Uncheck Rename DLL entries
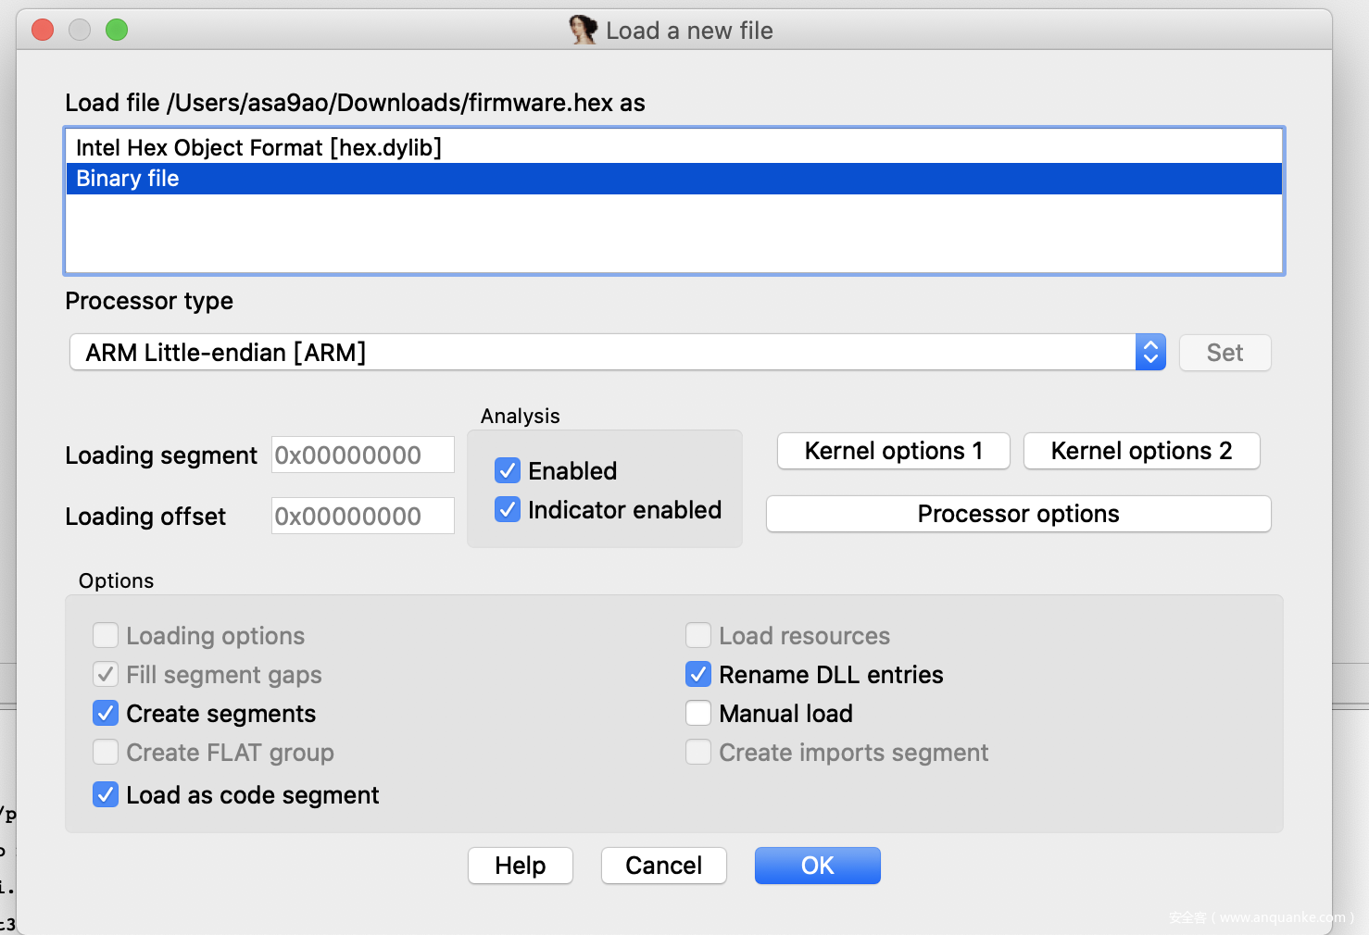Screen dimensions: 1369x935 point(698,675)
